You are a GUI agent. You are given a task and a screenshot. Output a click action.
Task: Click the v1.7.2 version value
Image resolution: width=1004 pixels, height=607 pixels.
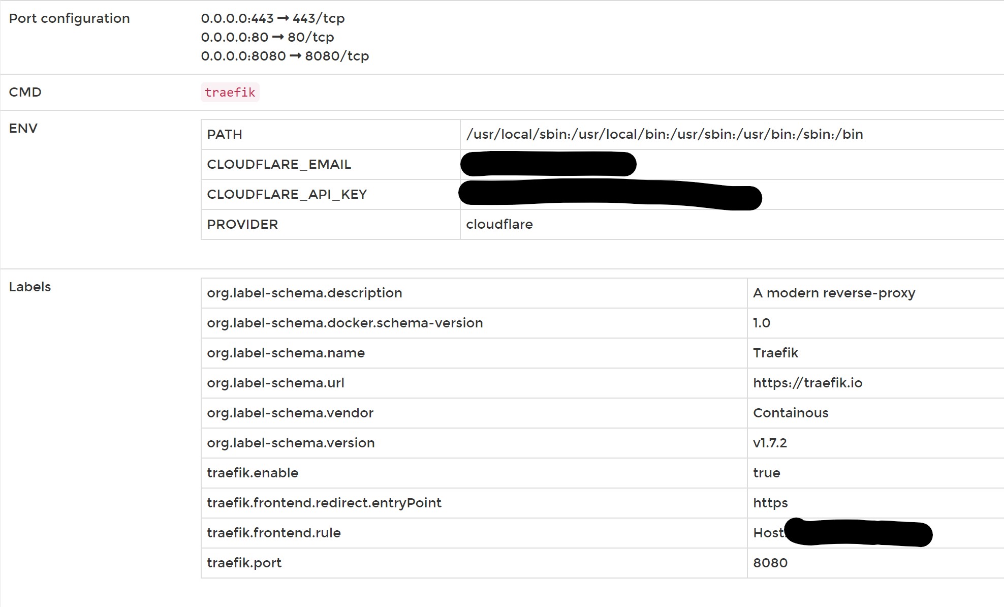[770, 443]
